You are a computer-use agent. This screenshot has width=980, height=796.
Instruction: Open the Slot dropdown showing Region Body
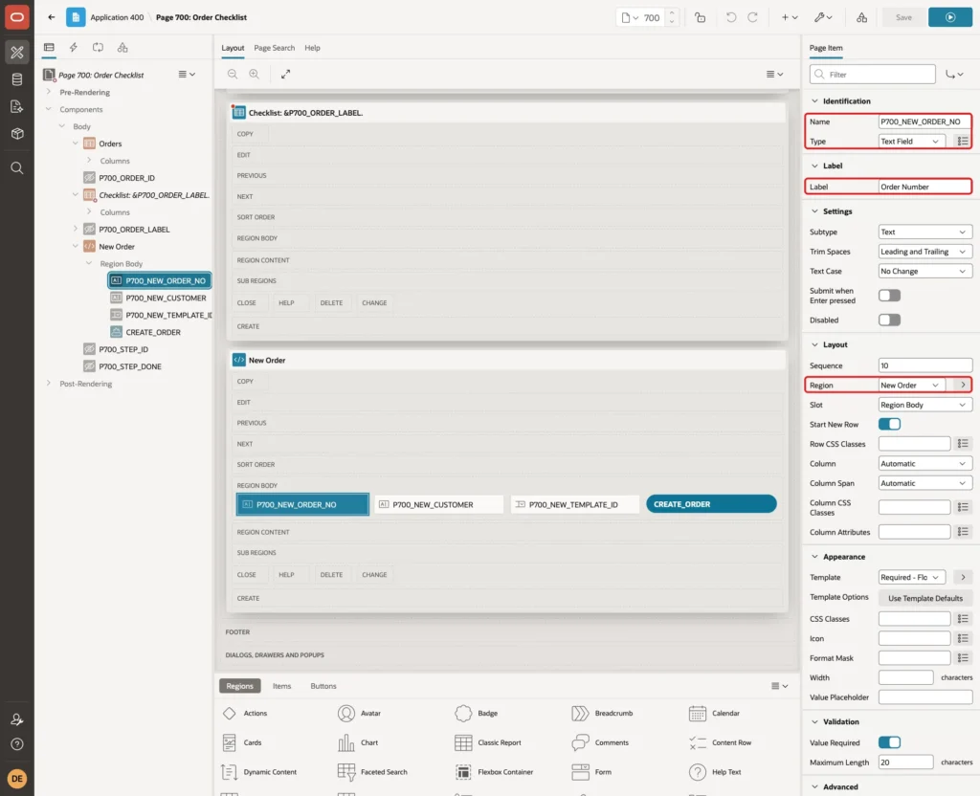(x=925, y=405)
